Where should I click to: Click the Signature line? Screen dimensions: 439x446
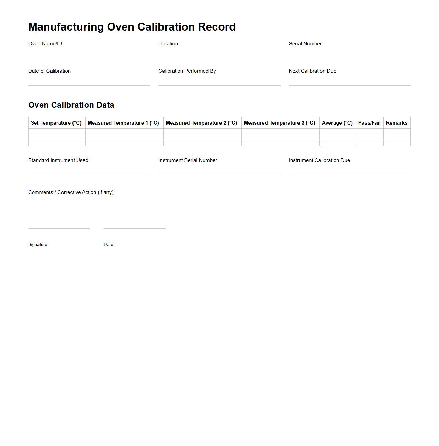click(x=59, y=228)
